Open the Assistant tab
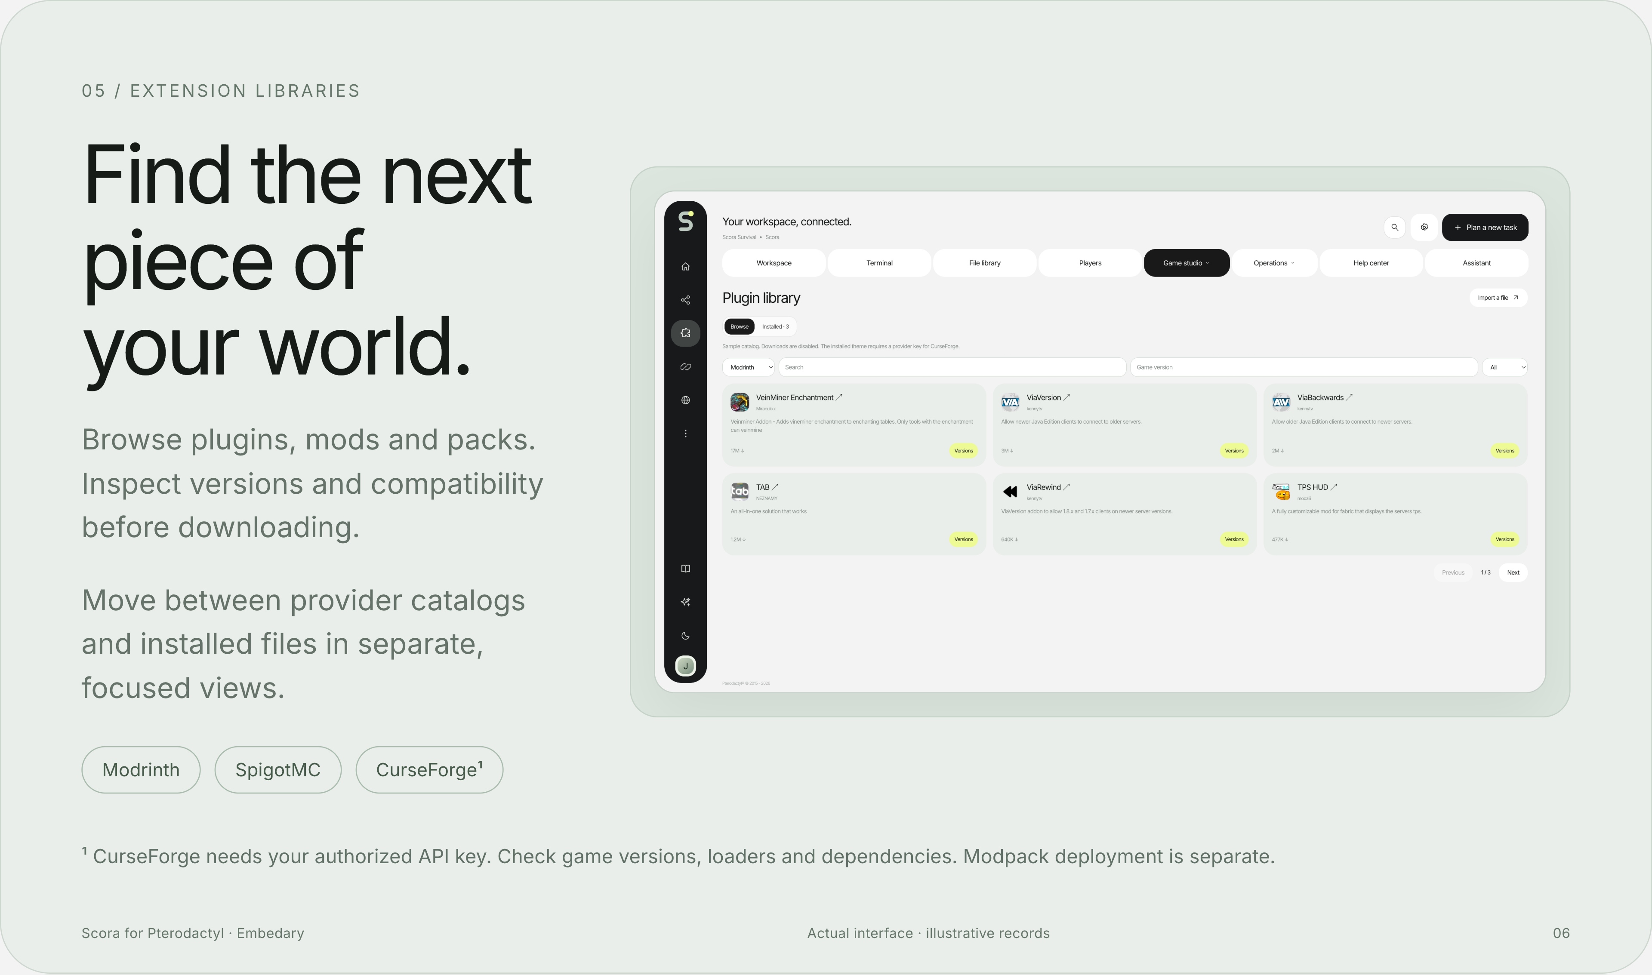1652x975 pixels. [x=1476, y=263]
